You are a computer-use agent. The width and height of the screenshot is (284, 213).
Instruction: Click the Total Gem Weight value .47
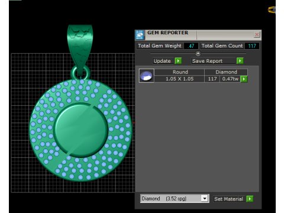[191, 46]
